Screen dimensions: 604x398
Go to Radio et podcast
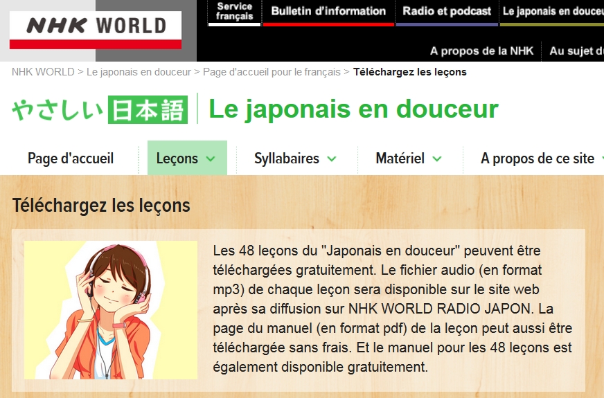click(447, 12)
